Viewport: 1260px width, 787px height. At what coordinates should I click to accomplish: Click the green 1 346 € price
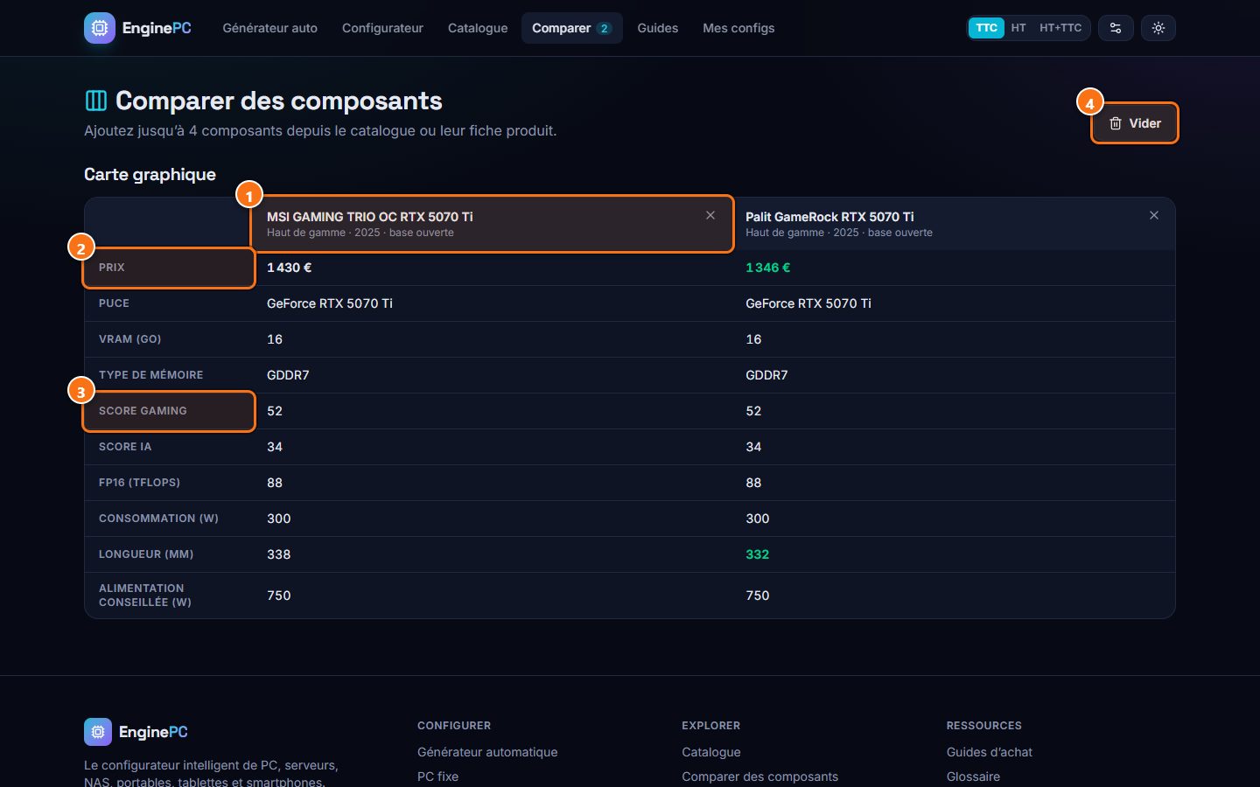tap(767, 268)
